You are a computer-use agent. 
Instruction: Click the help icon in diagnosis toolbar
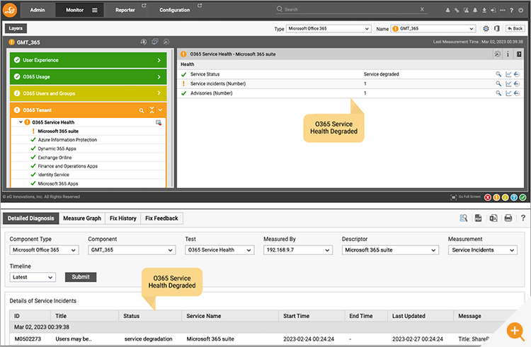click(x=523, y=218)
